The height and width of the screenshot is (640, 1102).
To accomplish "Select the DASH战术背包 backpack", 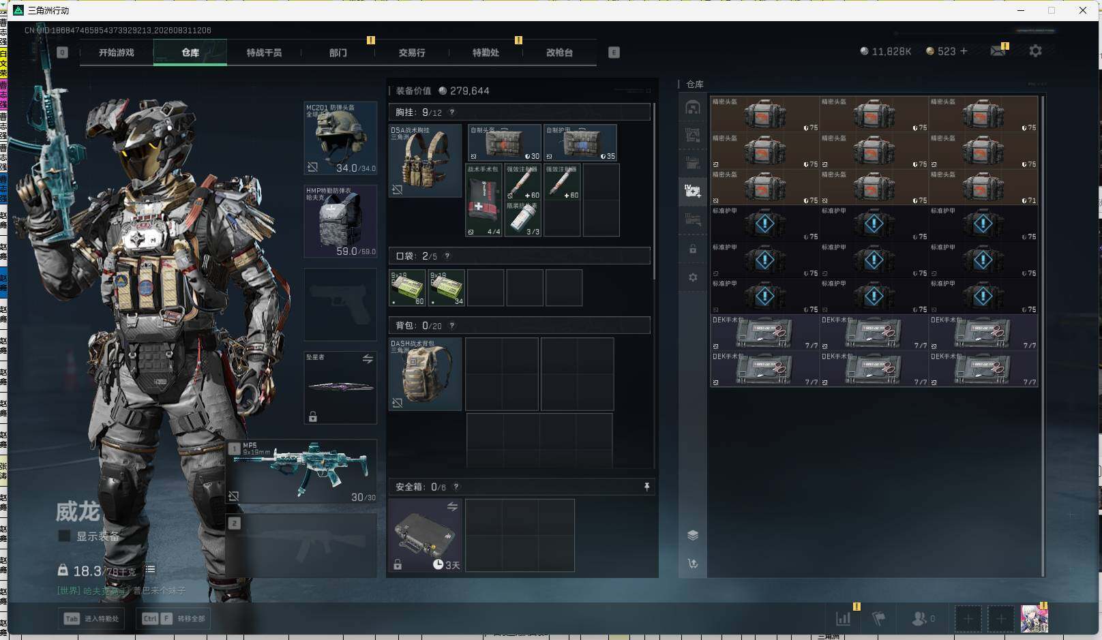I will pos(425,374).
